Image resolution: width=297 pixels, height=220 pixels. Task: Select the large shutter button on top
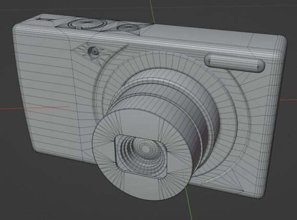point(87,23)
